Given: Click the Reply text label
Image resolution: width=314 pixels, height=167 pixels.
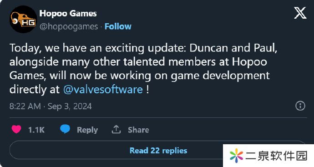Looking at the screenshot, I should 87,130.
